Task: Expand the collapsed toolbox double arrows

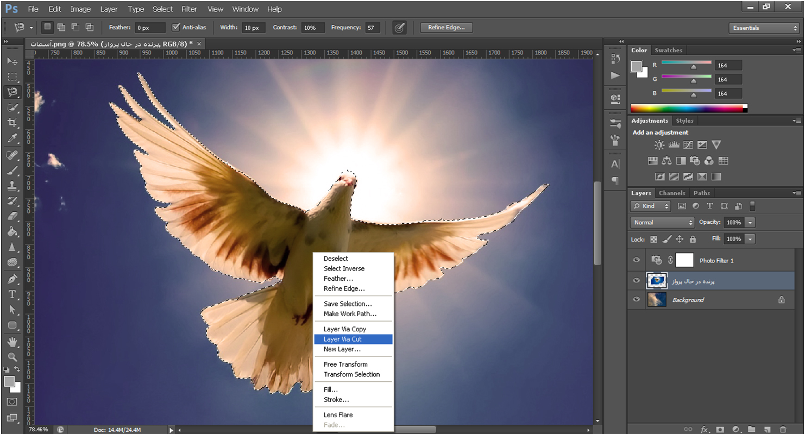Action: [6, 41]
